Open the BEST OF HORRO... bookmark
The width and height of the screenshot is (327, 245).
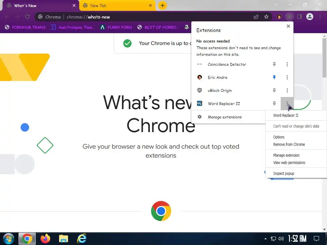click(x=158, y=27)
